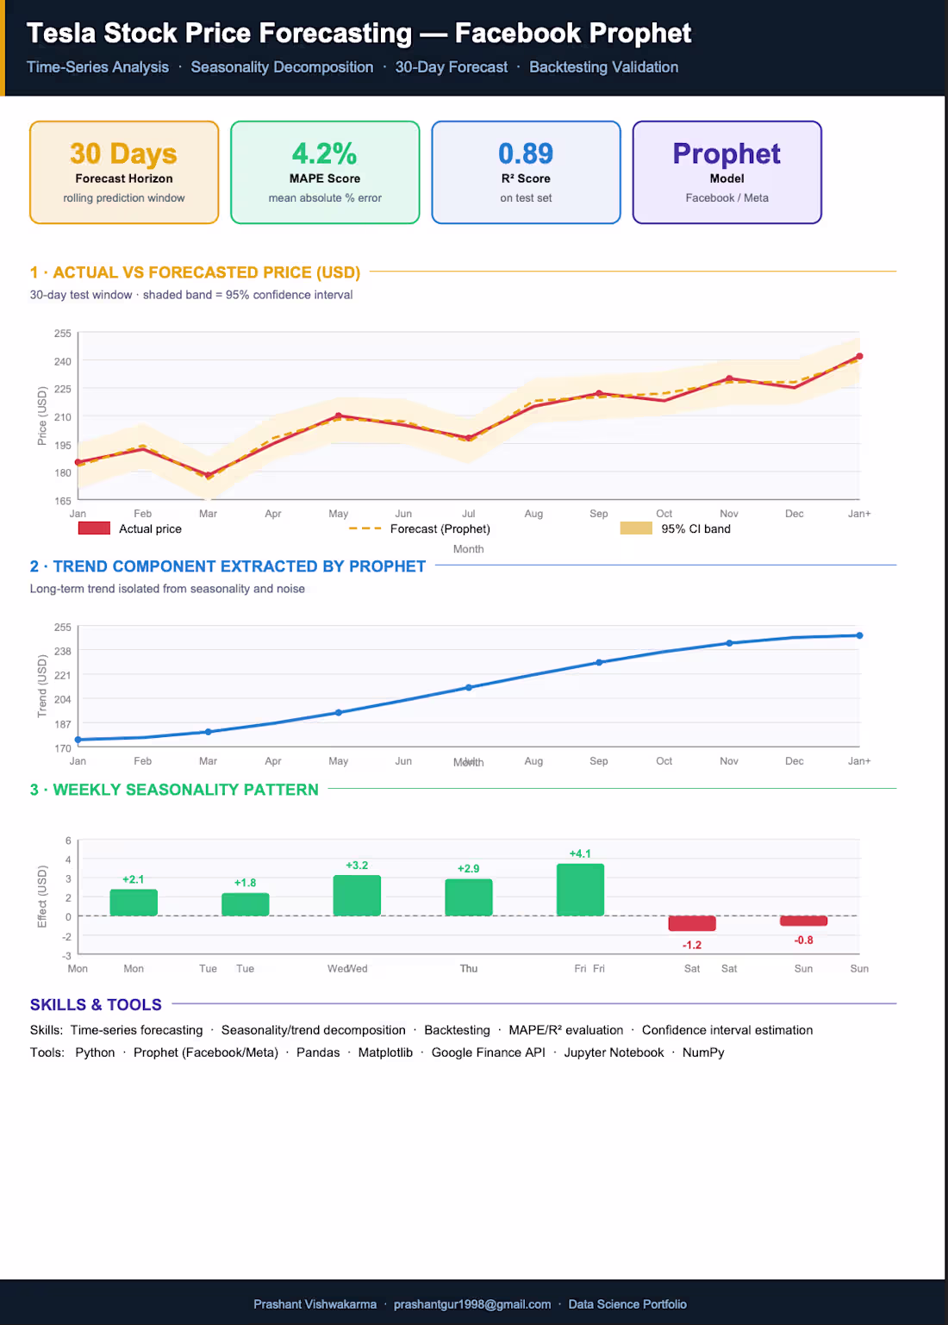
Task: Select the red -1.2 Saturday bar
Action: point(692,923)
